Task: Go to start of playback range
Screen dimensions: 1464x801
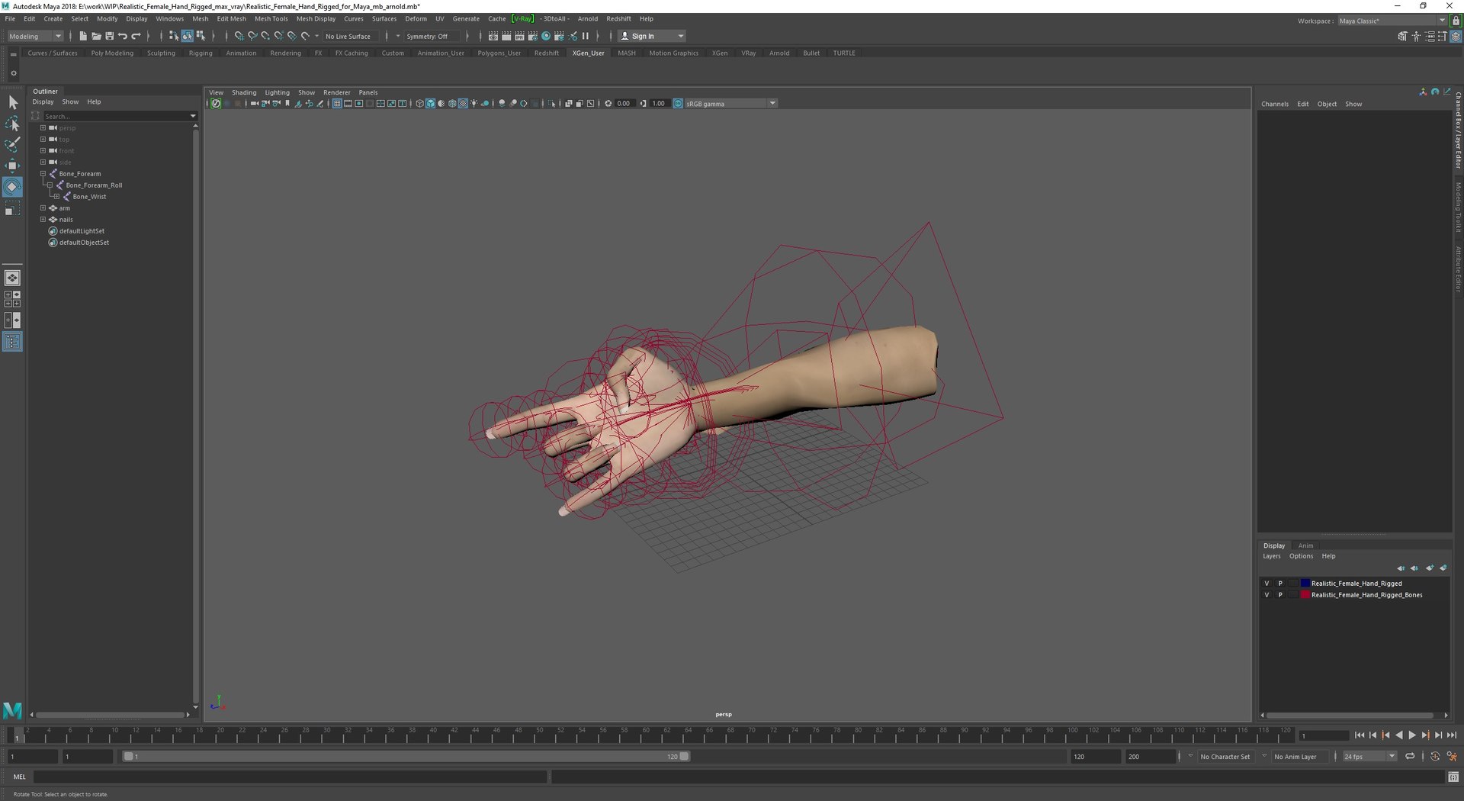Action: click(1360, 735)
